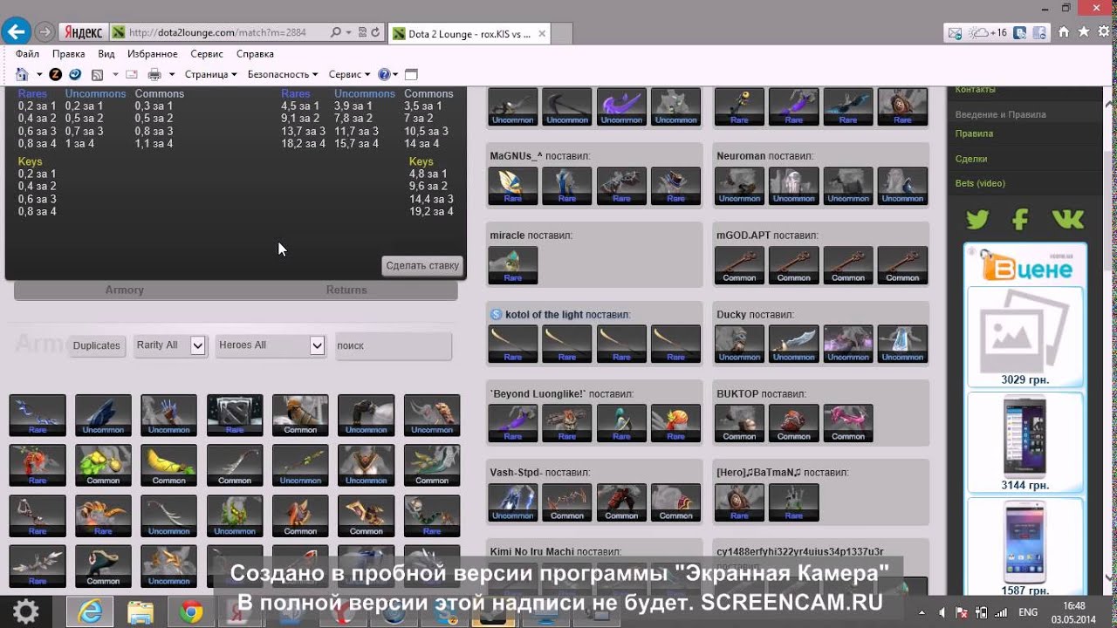Click the compatibility view icon in address bar
This screenshot has width=1117, height=628.
[361, 33]
